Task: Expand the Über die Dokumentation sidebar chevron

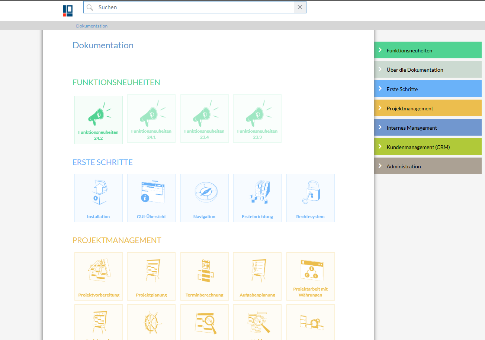Action: (x=380, y=69)
